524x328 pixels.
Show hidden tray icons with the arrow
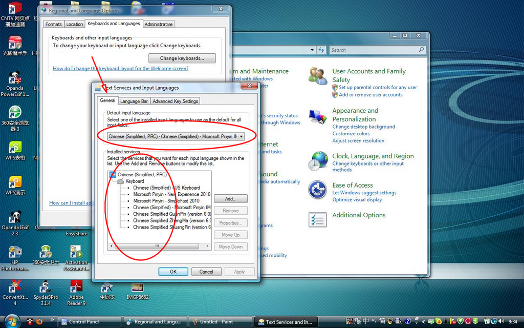point(423,322)
